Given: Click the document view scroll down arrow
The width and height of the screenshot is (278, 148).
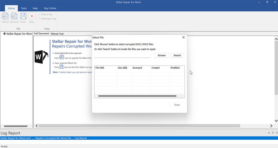Looking at the screenshot, I should [276, 121].
